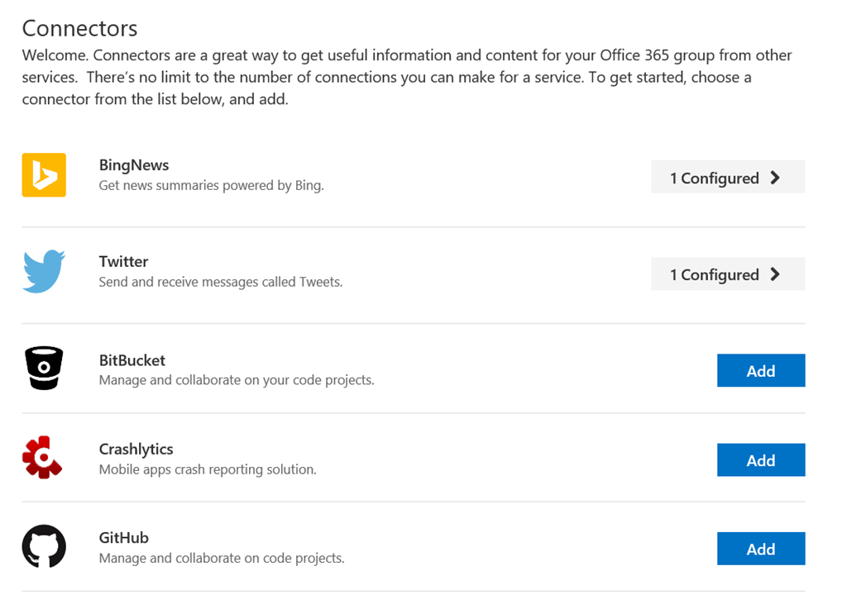The width and height of the screenshot is (847, 609).
Task: Add the Crashlytics connector
Action: 761,460
